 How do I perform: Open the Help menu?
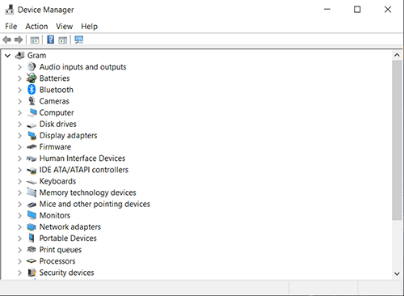(x=89, y=27)
